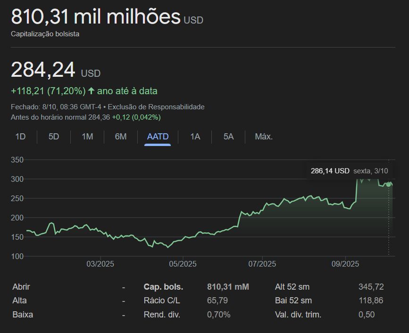Screen dimensions: 409x333
Task: Show the 1M chart view
Action: 87,137
